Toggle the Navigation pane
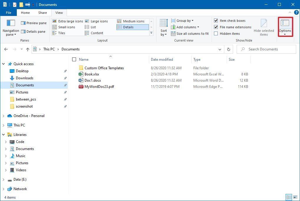 11,27
